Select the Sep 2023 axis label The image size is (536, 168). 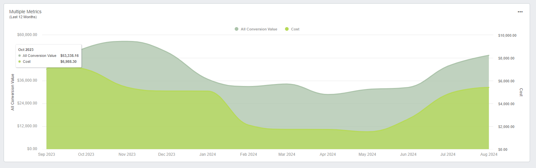click(x=46, y=154)
